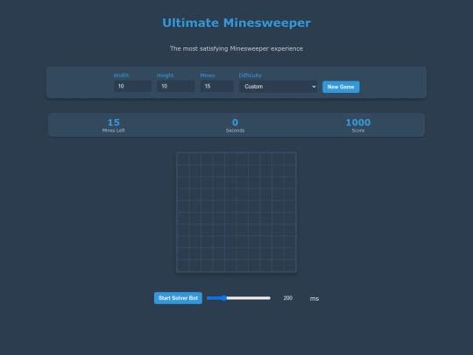Focus the Width input field
473x355 pixels.
coord(132,86)
